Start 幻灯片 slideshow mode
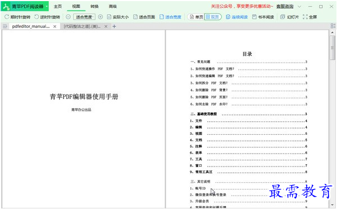 pyautogui.click(x=289, y=17)
